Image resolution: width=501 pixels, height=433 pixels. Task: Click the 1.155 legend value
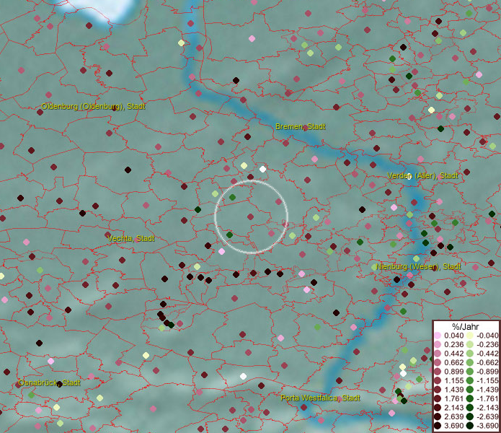pyautogui.click(x=453, y=380)
